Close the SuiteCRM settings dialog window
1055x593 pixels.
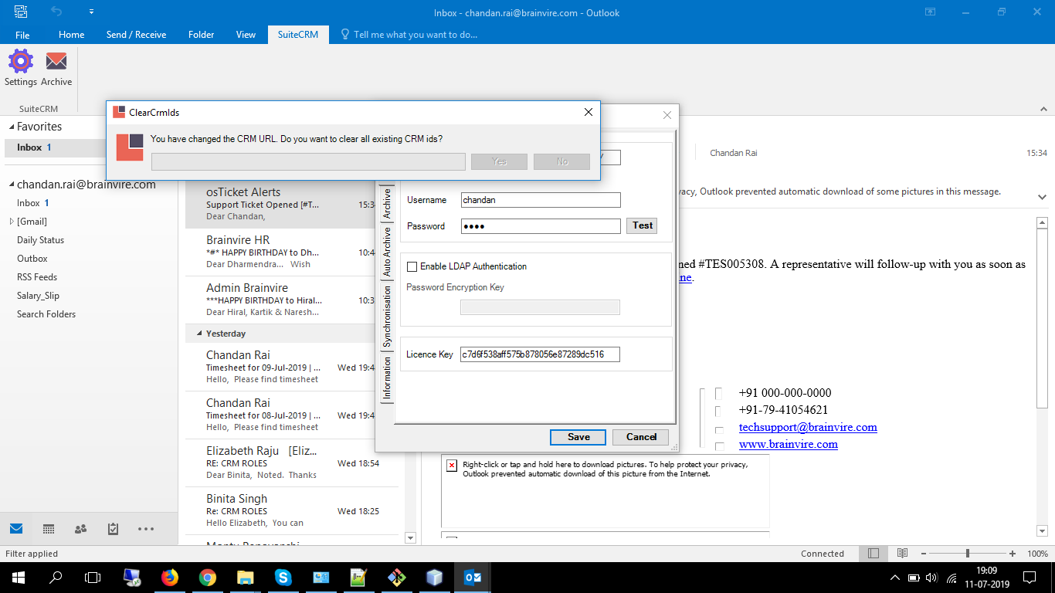pyautogui.click(x=668, y=115)
